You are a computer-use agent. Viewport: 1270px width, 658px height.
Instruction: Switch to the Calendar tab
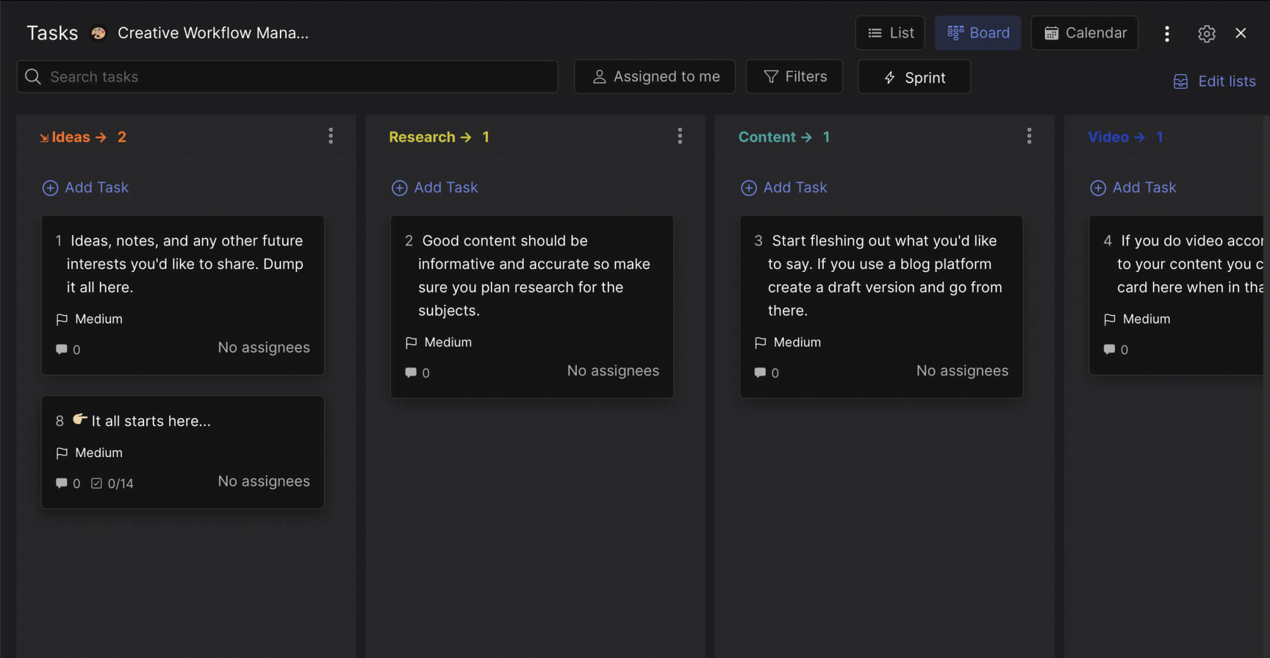click(1084, 33)
